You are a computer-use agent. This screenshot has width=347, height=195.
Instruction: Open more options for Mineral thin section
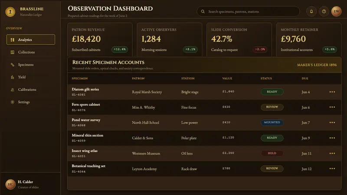pyautogui.click(x=332, y=138)
